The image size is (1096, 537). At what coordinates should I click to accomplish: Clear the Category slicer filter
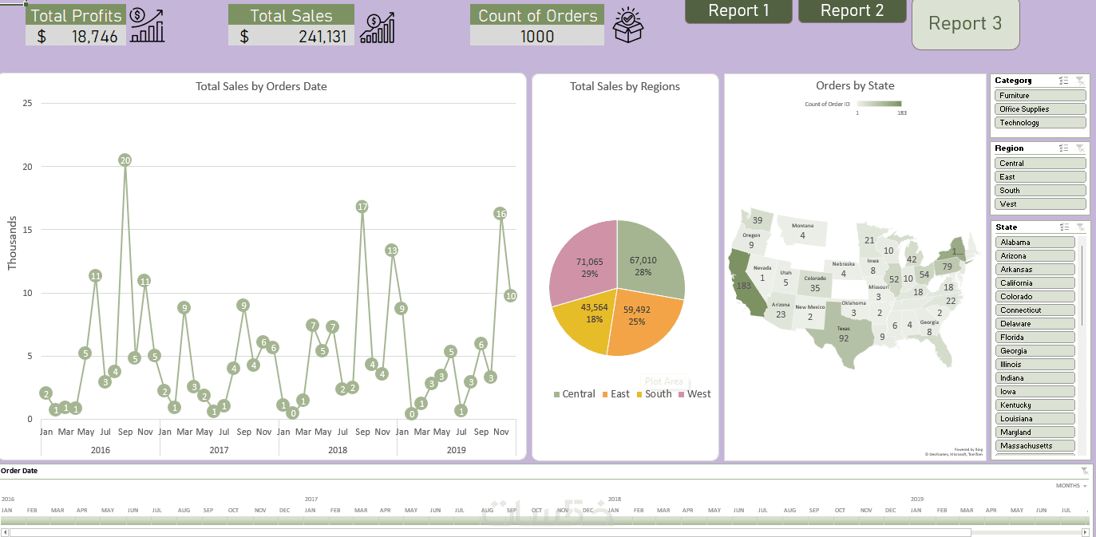(x=1080, y=81)
